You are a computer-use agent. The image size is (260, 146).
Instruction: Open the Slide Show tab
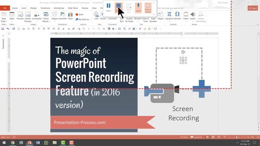pos(73,8)
